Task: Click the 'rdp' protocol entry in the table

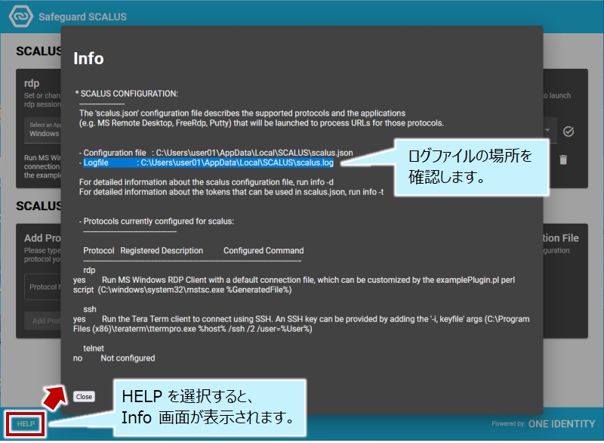Action: 89,271
